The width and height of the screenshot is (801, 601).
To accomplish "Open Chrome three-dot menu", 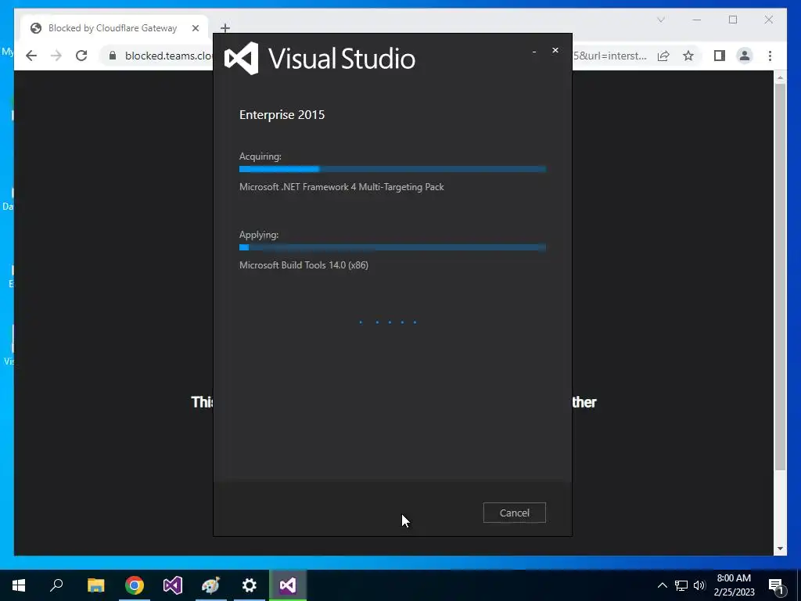I will tap(770, 56).
